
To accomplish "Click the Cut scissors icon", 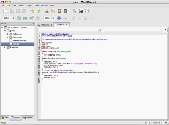I will coord(47,11).
